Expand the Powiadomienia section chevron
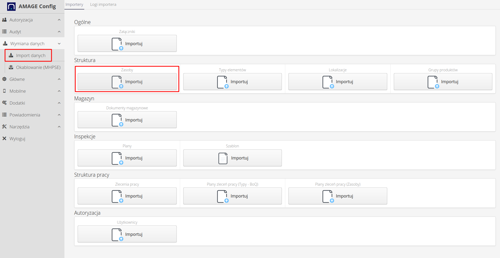The image size is (500, 258). tap(59, 115)
